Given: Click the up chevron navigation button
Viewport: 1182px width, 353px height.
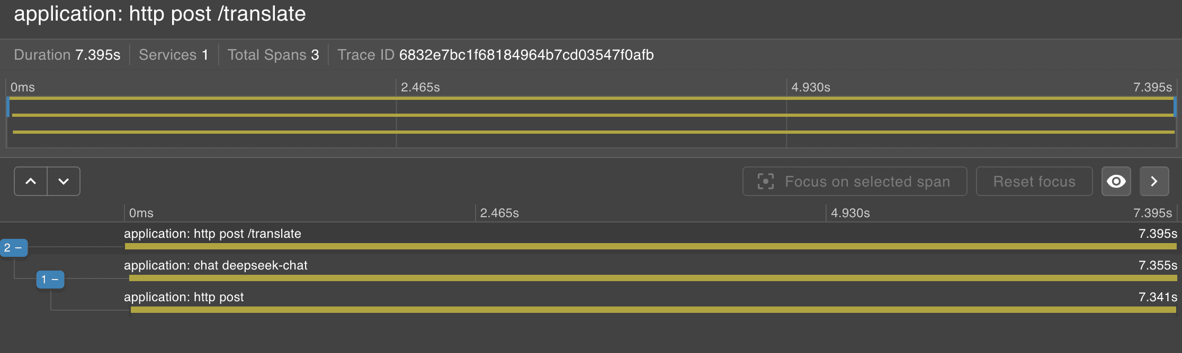Looking at the screenshot, I should pyautogui.click(x=31, y=181).
